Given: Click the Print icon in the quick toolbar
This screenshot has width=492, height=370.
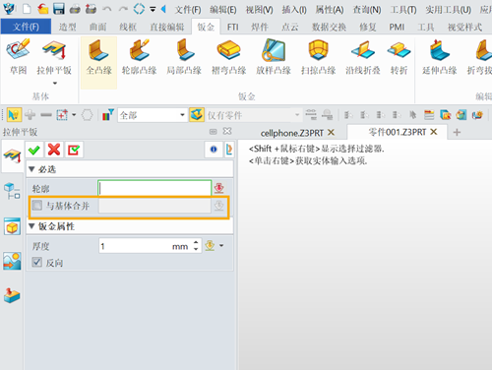Looking at the screenshot, I should tap(75, 9).
